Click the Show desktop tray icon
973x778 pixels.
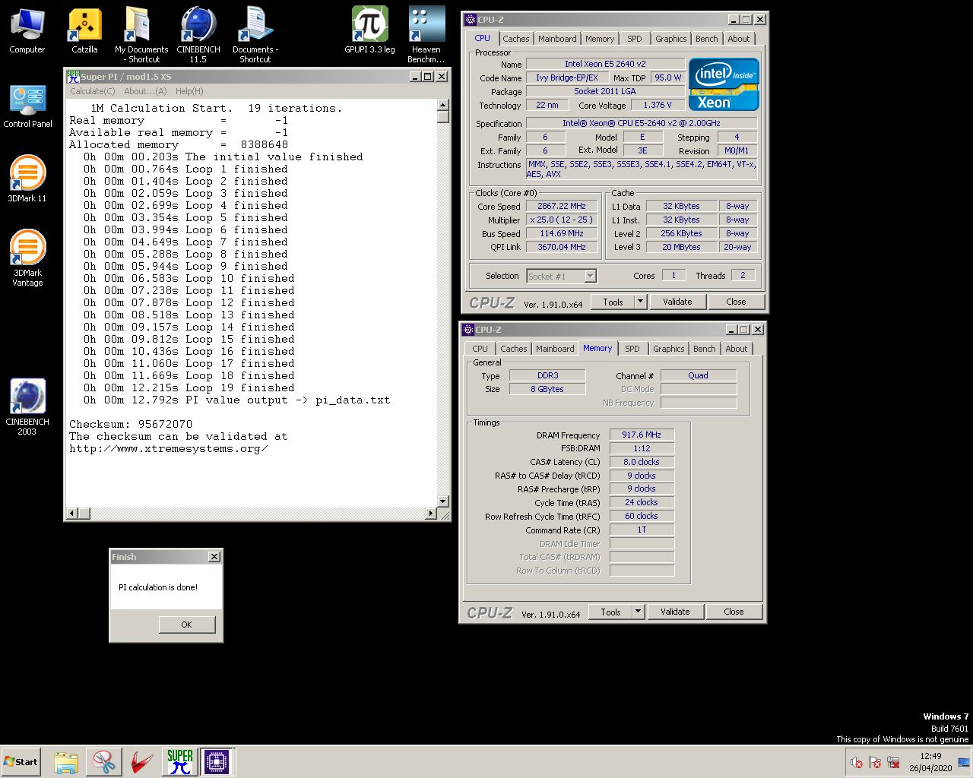(964, 762)
